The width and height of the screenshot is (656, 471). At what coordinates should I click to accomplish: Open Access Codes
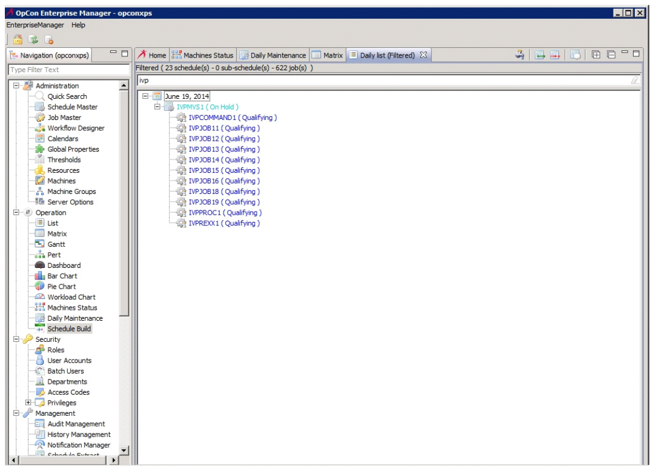pos(68,392)
